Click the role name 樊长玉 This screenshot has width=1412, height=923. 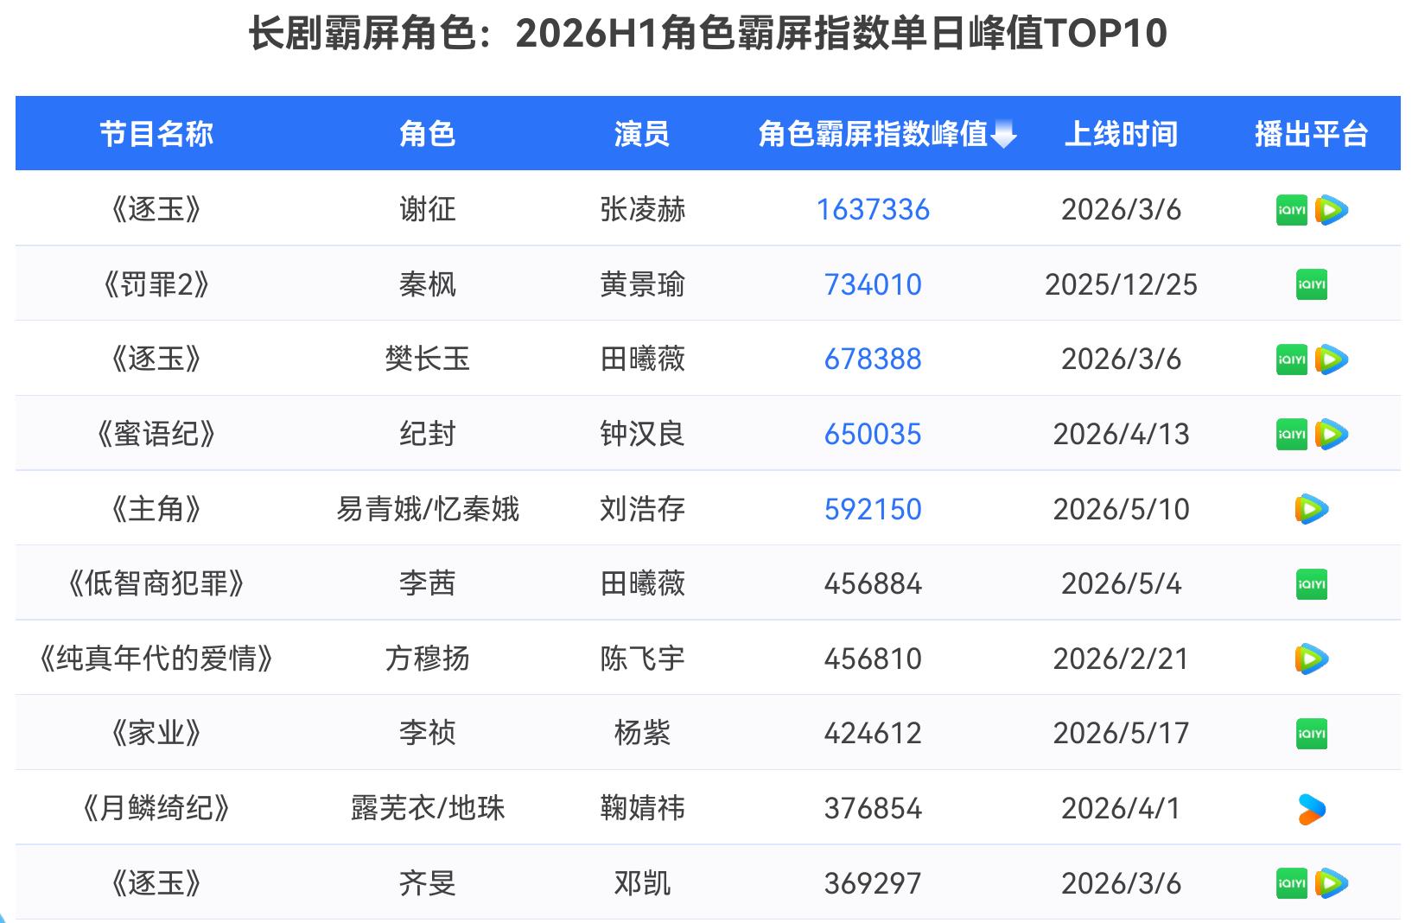pos(427,360)
